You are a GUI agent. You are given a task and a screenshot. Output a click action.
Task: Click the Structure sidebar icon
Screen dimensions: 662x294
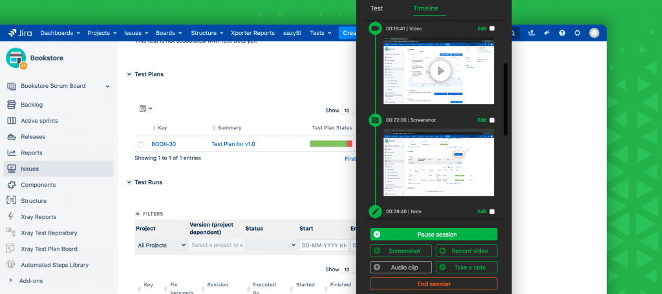pyautogui.click(x=12, y=201)
